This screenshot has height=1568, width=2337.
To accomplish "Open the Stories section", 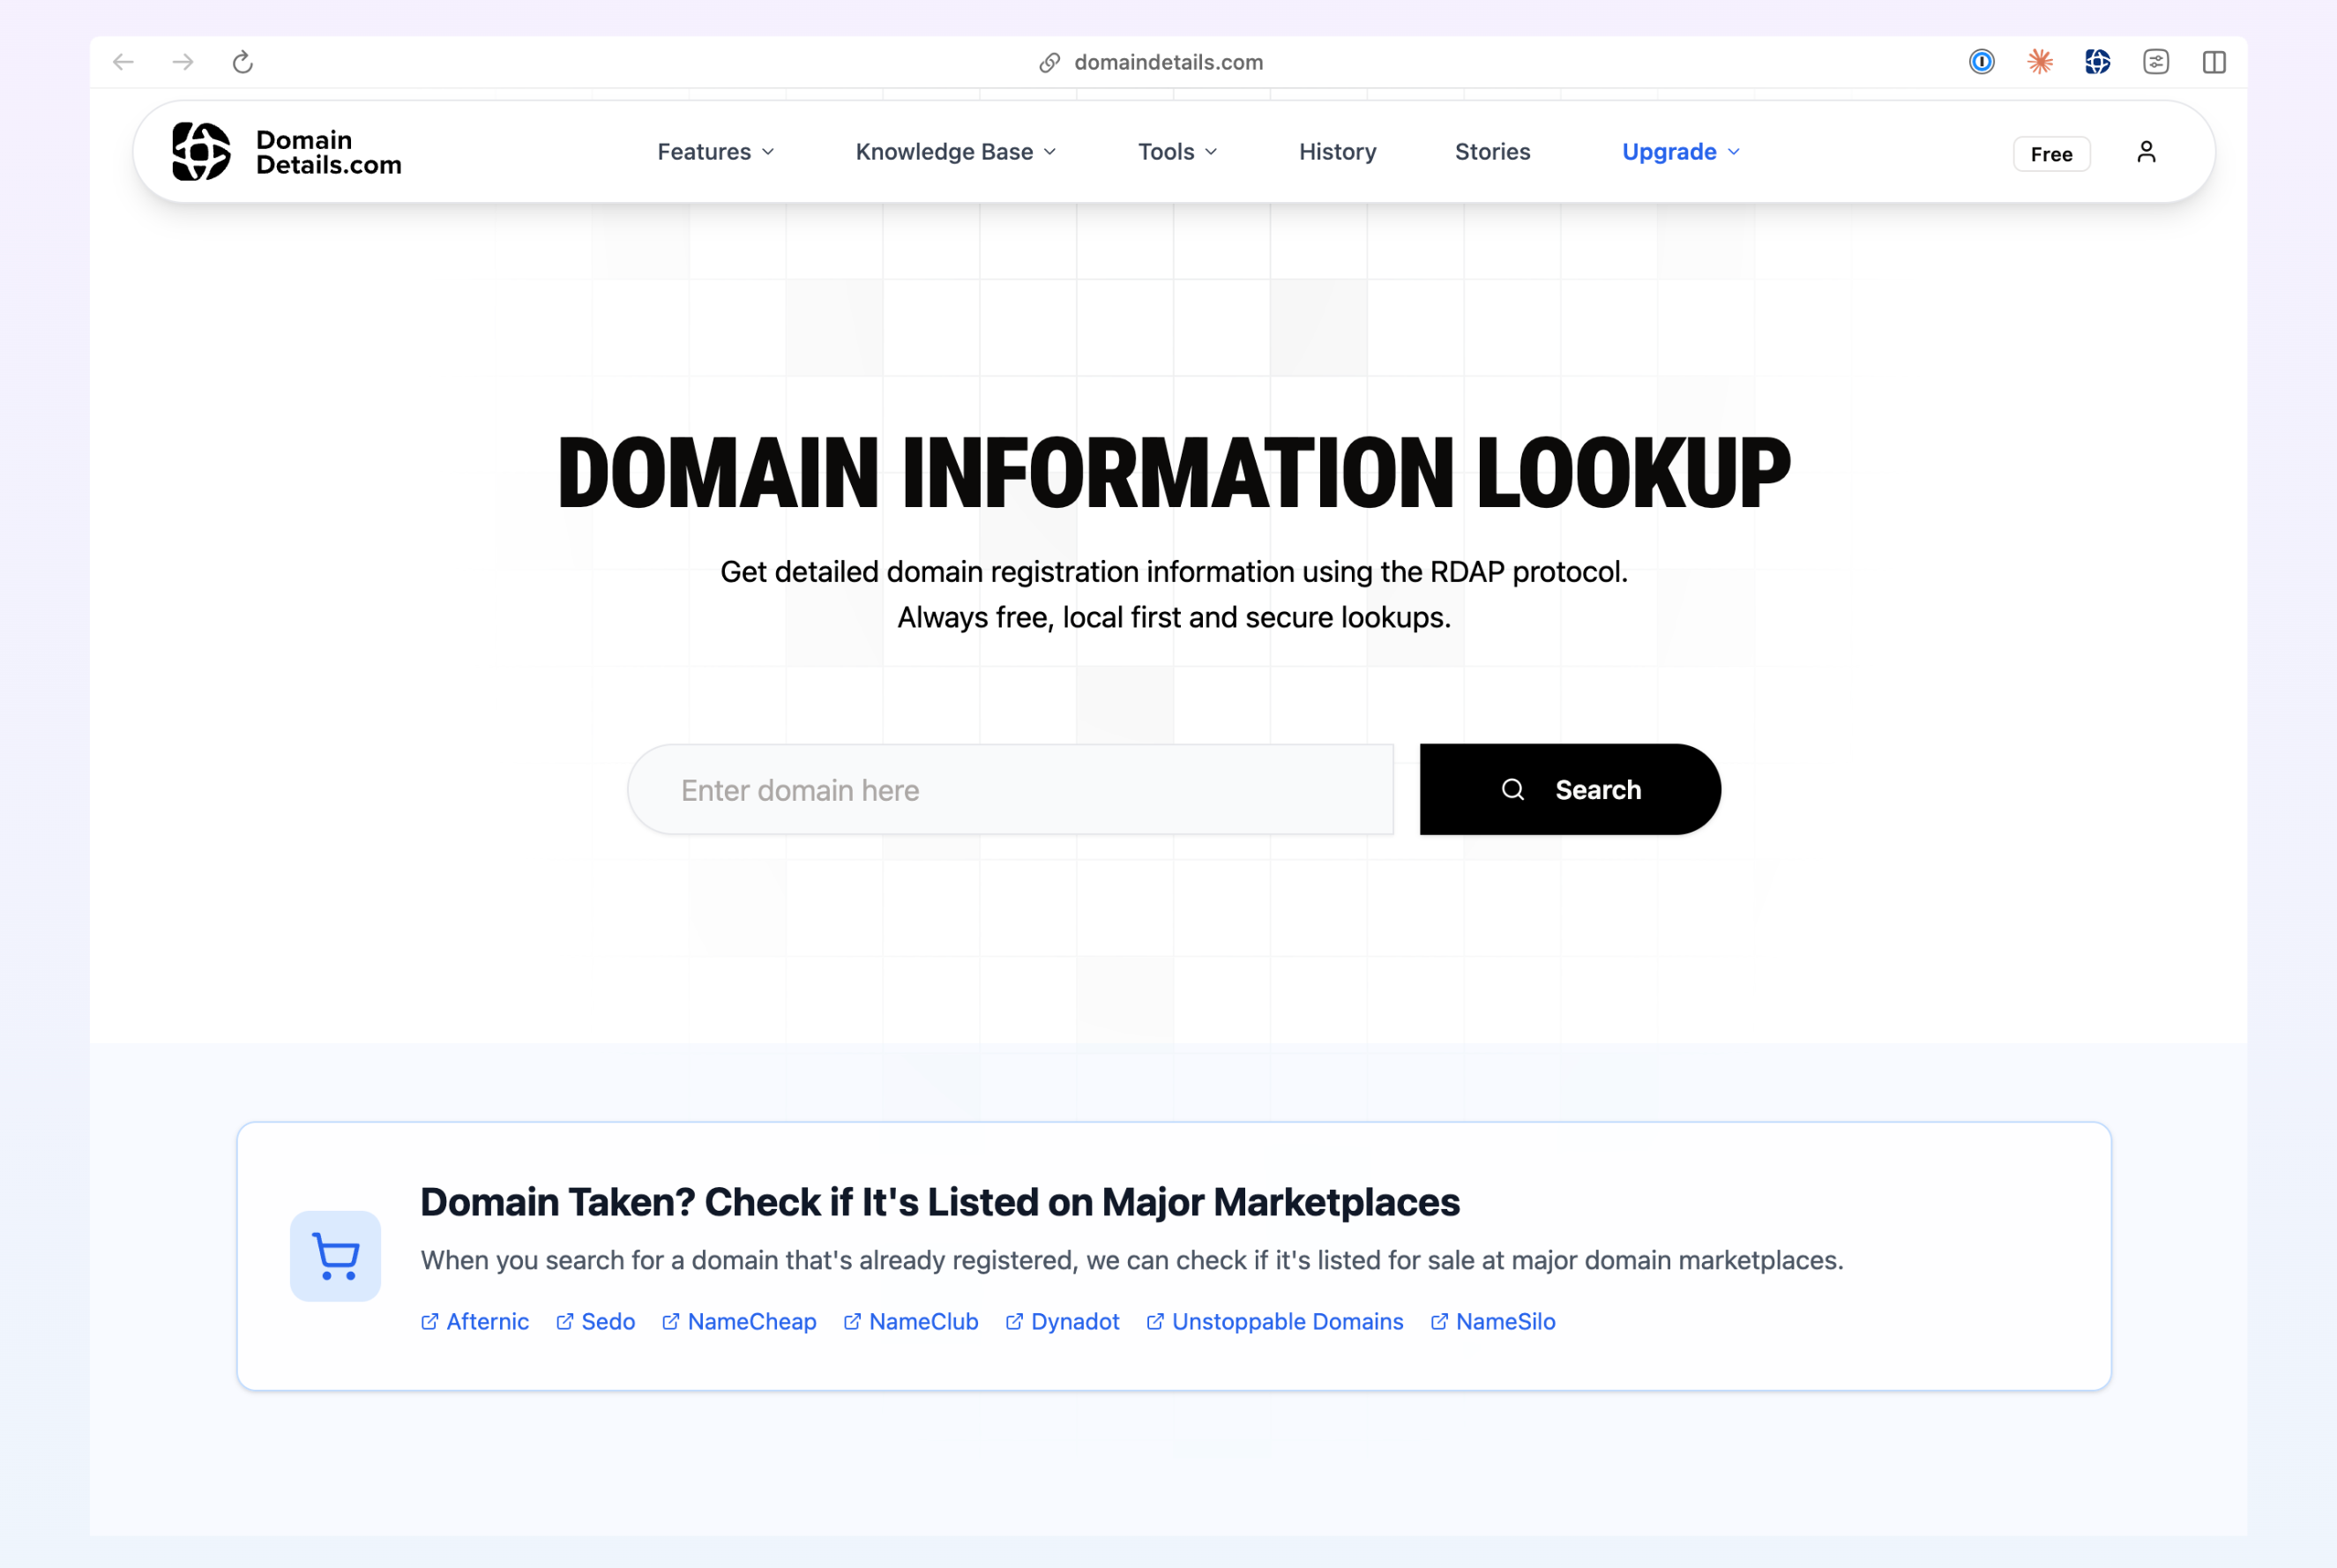I will 1492,151.
